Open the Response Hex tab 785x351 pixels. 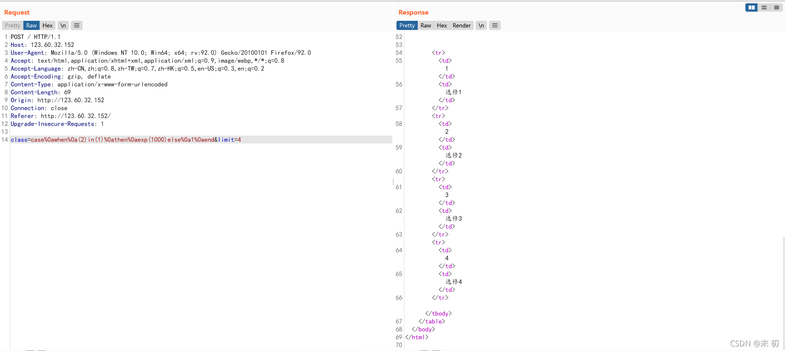tap(442, 25)
